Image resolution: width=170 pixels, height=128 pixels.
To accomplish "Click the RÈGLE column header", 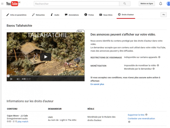I will 91,109.
